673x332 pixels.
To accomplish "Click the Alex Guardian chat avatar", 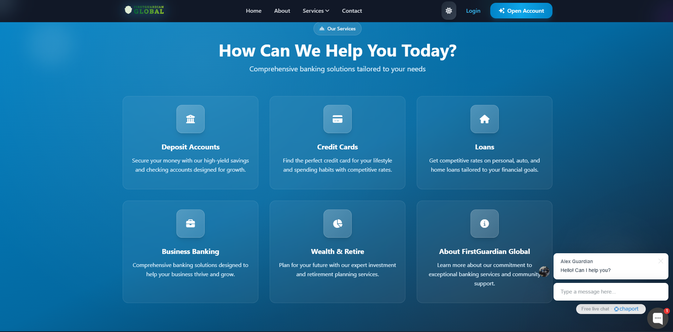I will (544, 271).
